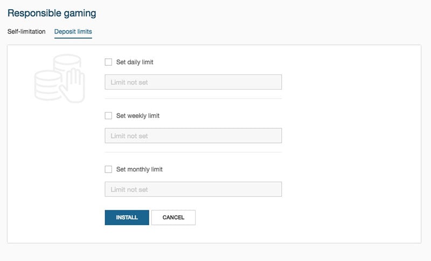This screenshot has height=261, width=431.
Task: Tick the Set weekly limit checkbox
Action: click(x=108, y=115)
